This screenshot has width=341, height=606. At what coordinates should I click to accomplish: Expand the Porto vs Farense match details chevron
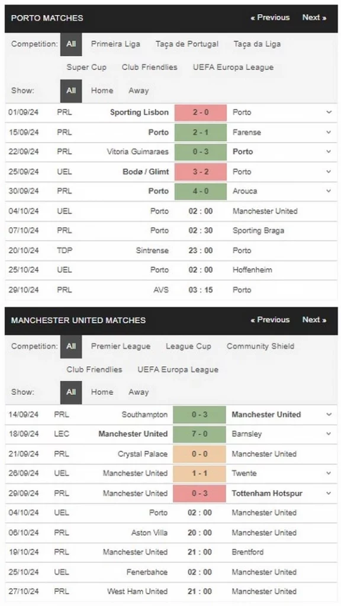pyautogui.click(x=329, y=132)
